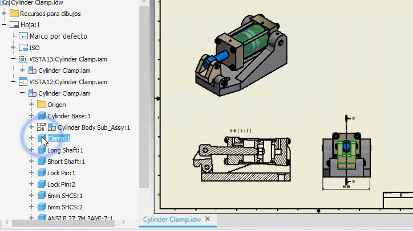
Task: Click the Lock Pin:2 part icon
Action: (x=41, y=184)
